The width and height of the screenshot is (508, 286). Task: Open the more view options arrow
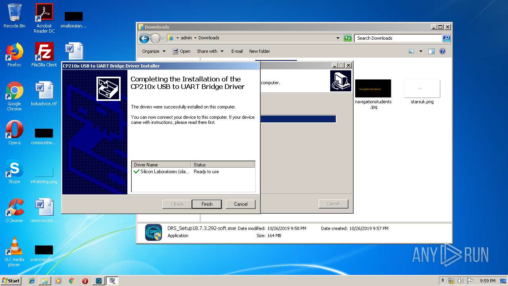421,51
